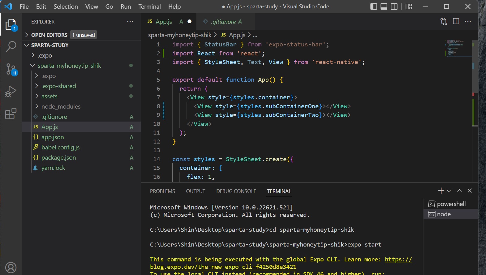Open the Search view in activity bar
The width and height of the screenshot is (486, 275).
pyautogui.click(x=11, y=47)
